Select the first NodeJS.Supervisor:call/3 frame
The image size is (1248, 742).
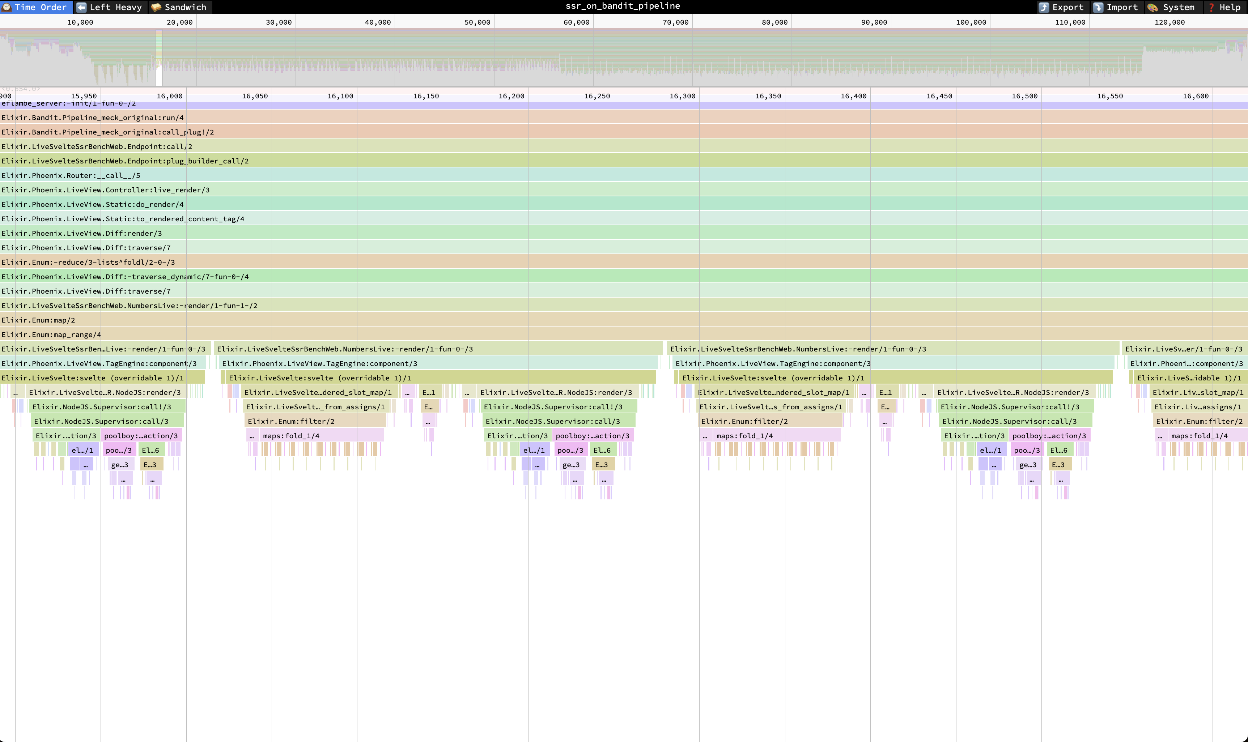pyautogui.click(x=107, y=422)
